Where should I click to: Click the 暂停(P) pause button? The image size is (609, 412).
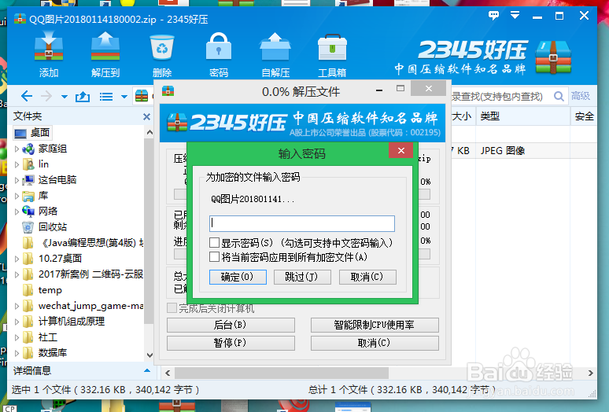coord(231,343)
